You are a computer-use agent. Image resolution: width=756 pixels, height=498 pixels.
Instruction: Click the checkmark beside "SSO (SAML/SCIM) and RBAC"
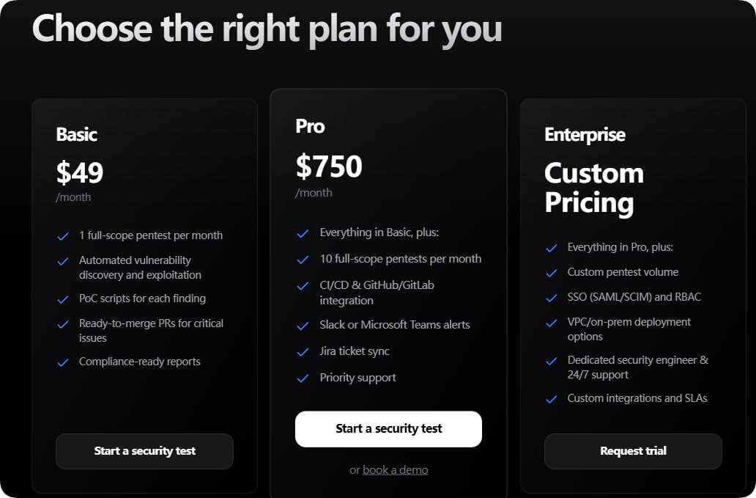click(552, 296)
